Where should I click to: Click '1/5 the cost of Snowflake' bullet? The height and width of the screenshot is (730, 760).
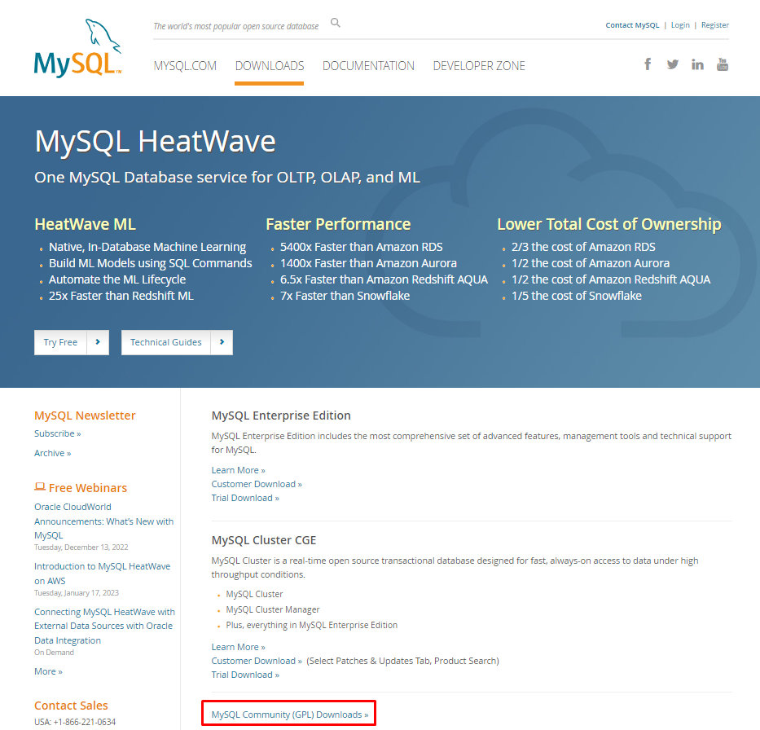(576, 296)
